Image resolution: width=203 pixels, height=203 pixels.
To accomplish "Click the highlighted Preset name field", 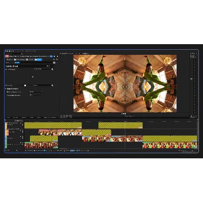I will click(33, 62).
